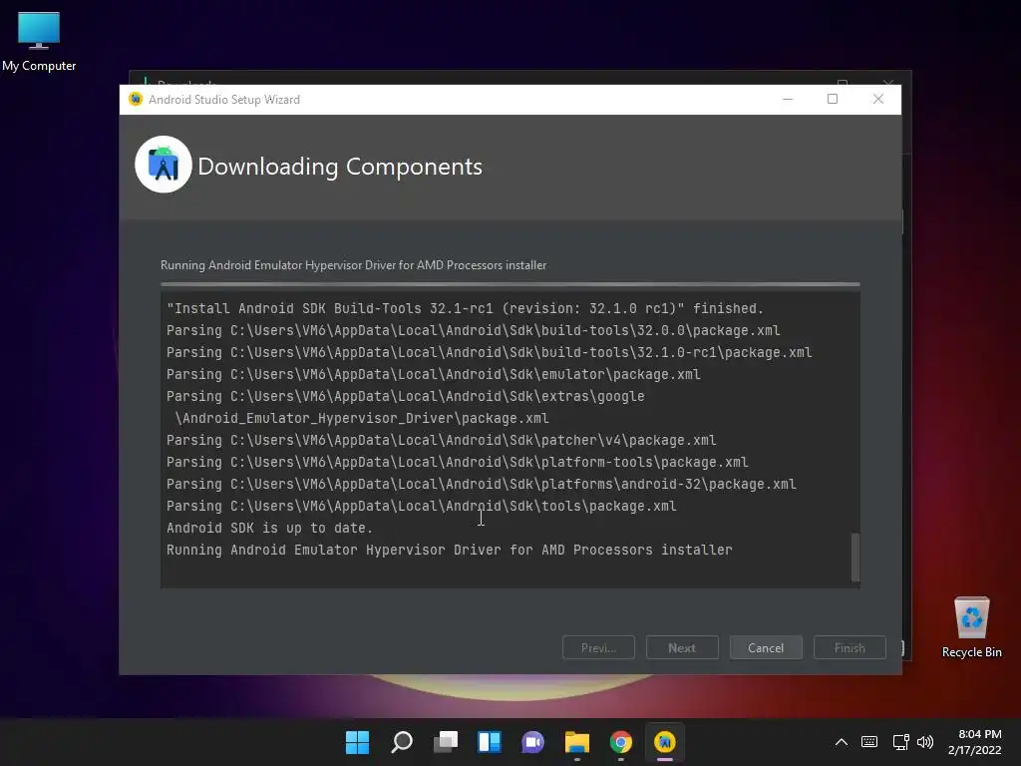Click the log output scrollbar thumb
Viewport: 1021px width, 766px height.
coord(855,557)
